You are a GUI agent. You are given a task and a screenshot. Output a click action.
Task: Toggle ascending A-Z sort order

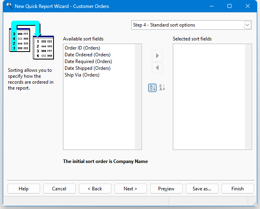pyautogui.click(x=152, y=88)
